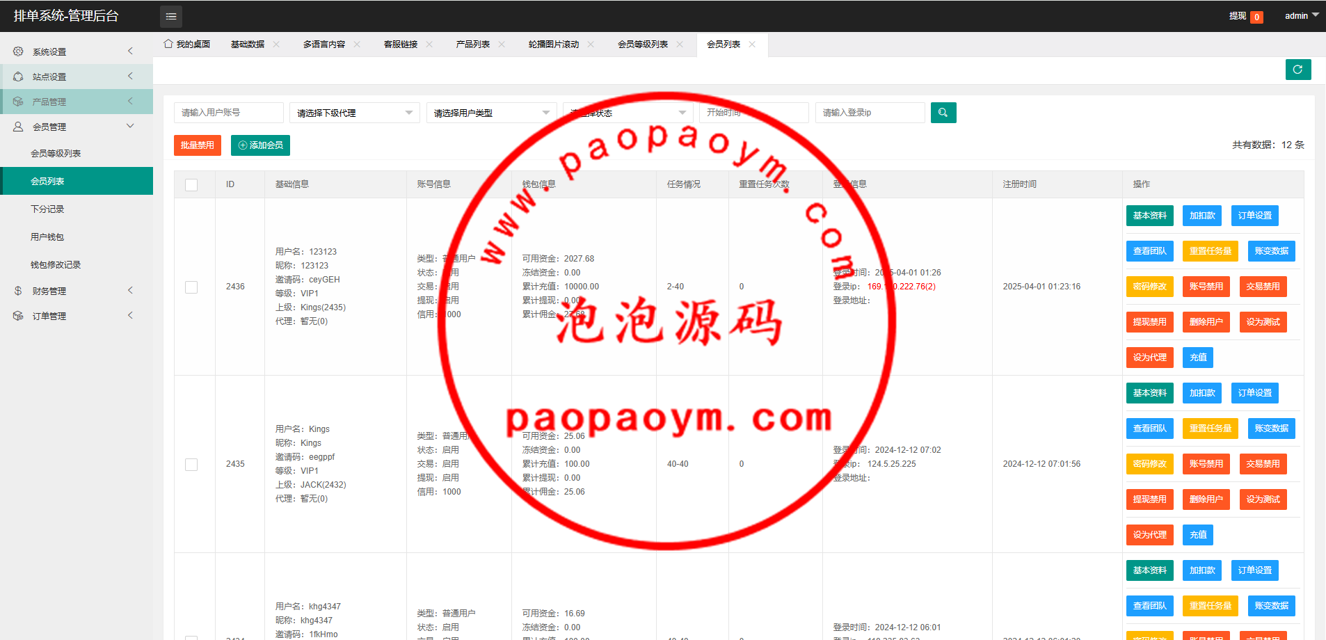Viewport: 1326px width, 640px height.
Task: Open the status selection dropdown
Action: click(x=628, y=113)
